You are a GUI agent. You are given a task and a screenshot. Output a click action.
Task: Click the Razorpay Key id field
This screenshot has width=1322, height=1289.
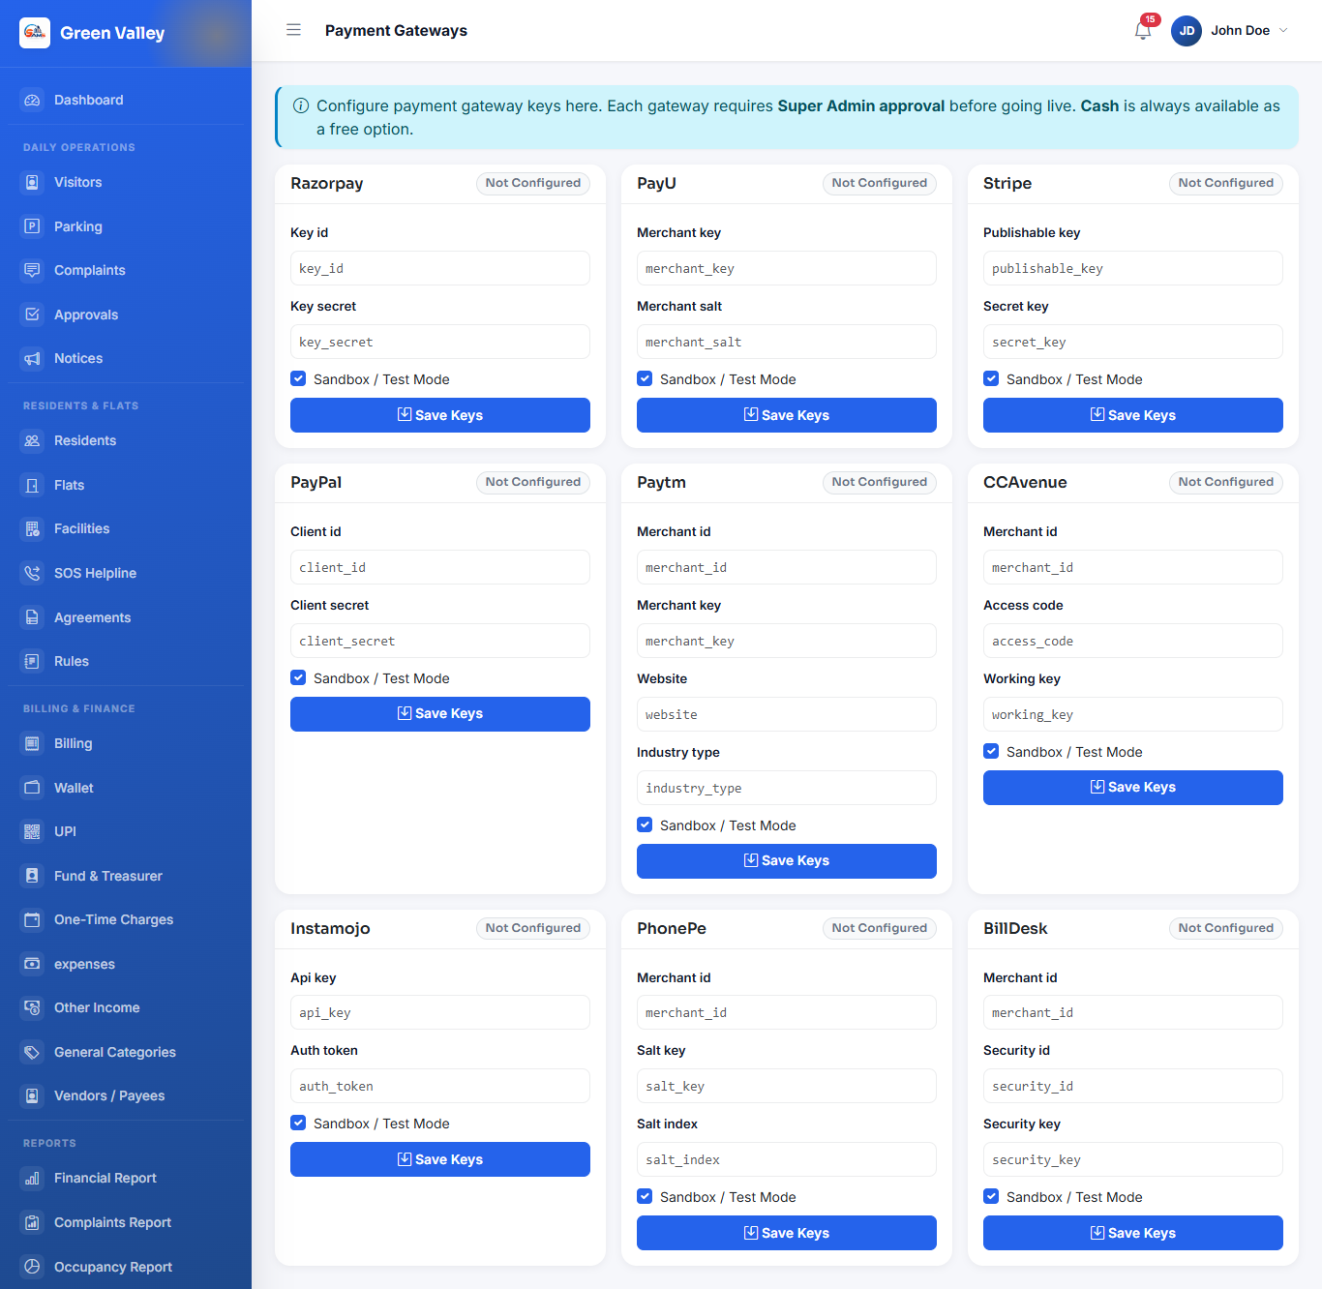coord(440,268)
